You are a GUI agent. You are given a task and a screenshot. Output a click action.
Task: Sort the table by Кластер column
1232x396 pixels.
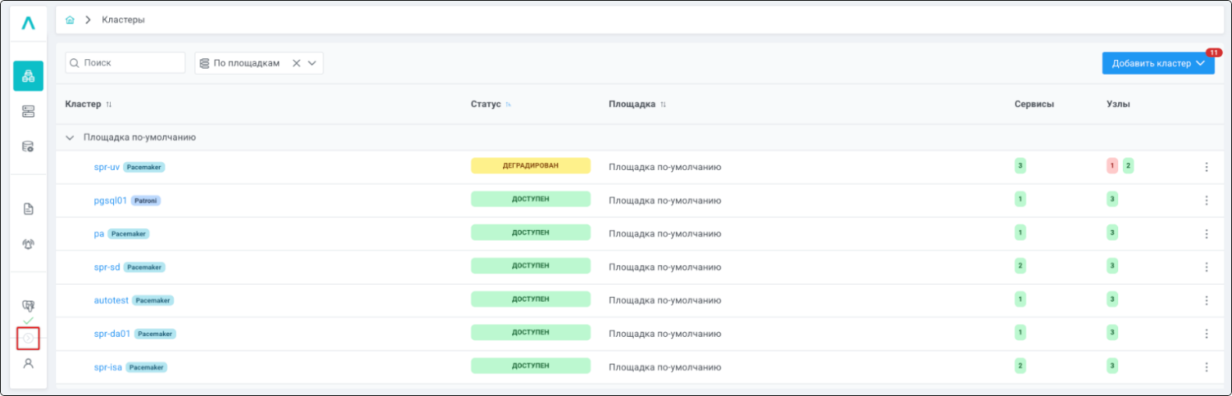click(x=108, y=104)
